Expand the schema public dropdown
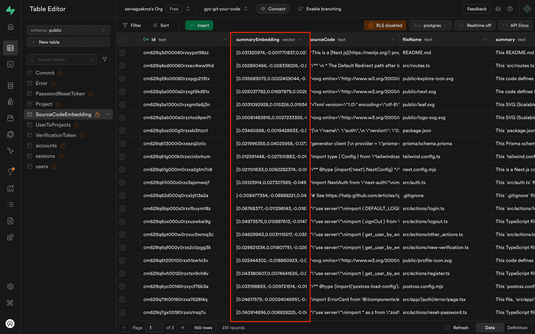The image size is (535, 334). (x=68, y=30)
